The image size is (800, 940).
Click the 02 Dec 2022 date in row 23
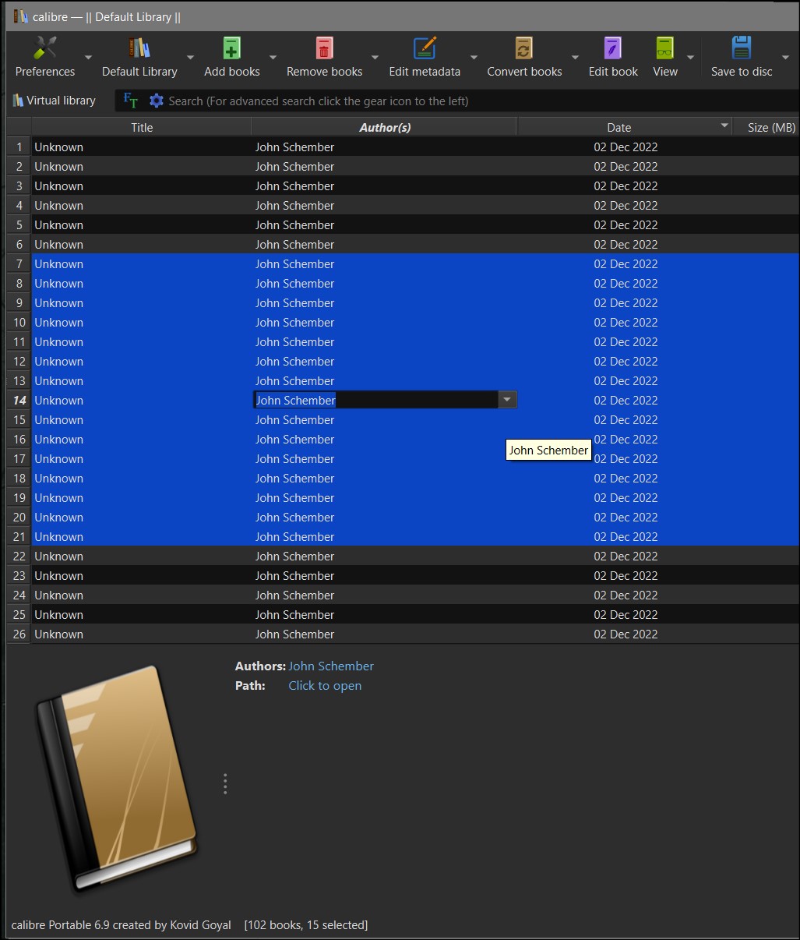[626, 575]
